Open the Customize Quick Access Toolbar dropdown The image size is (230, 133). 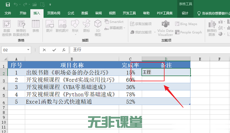click(50, 5)
